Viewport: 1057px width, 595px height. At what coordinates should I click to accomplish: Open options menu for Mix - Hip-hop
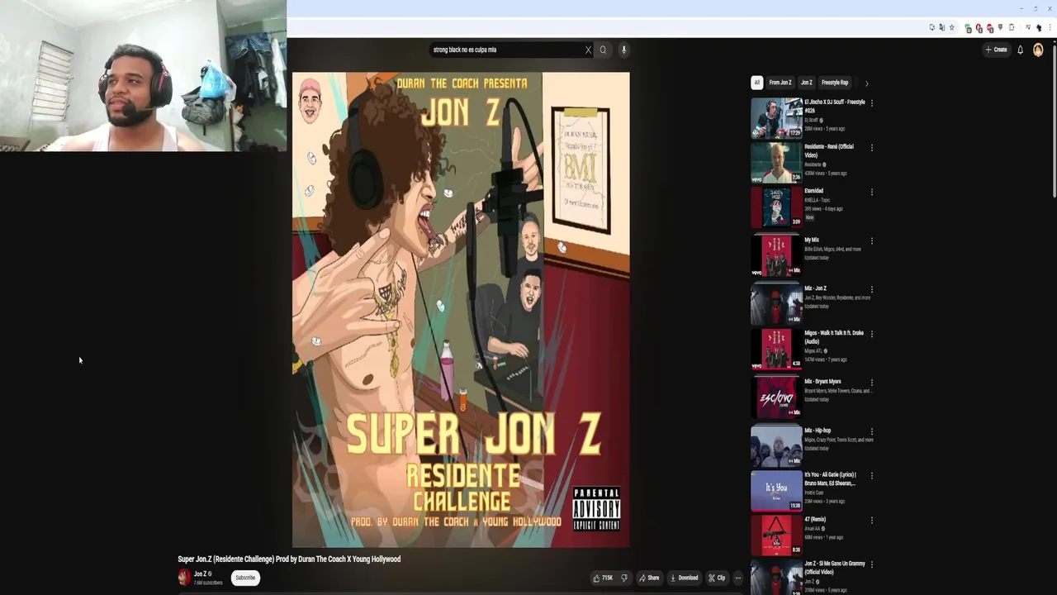872,432
